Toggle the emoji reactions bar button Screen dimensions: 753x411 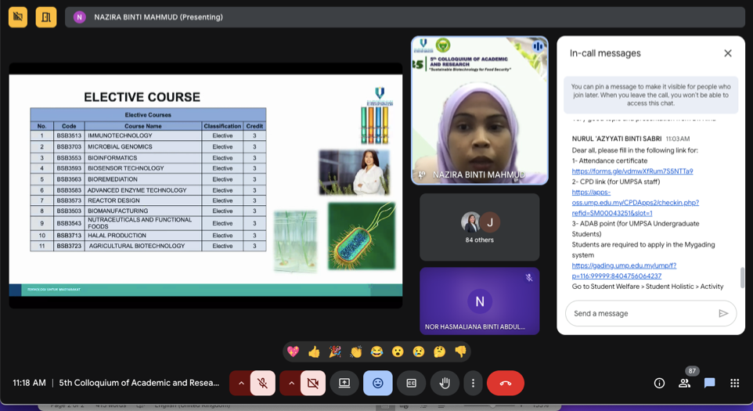point(378,383)
